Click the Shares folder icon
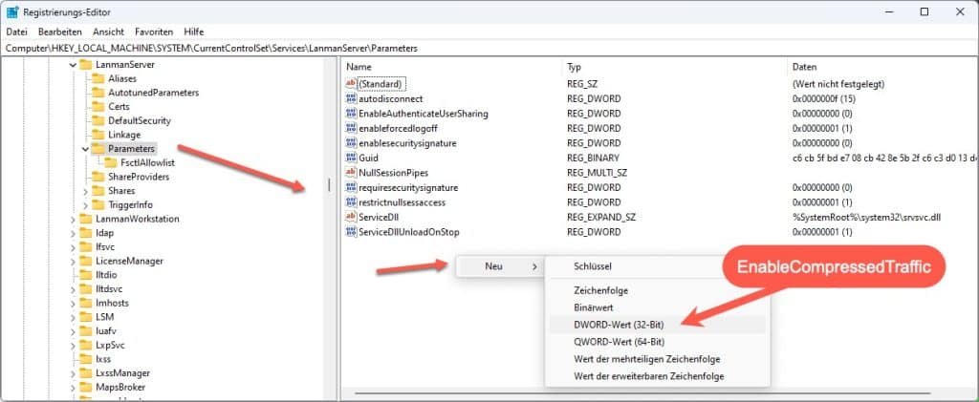Screen dimensions: 979x402 (98, 191)
